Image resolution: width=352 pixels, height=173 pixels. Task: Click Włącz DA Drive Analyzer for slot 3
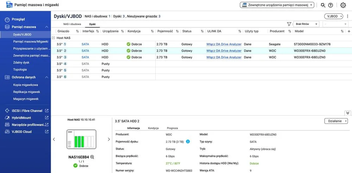tap(224, 57)
